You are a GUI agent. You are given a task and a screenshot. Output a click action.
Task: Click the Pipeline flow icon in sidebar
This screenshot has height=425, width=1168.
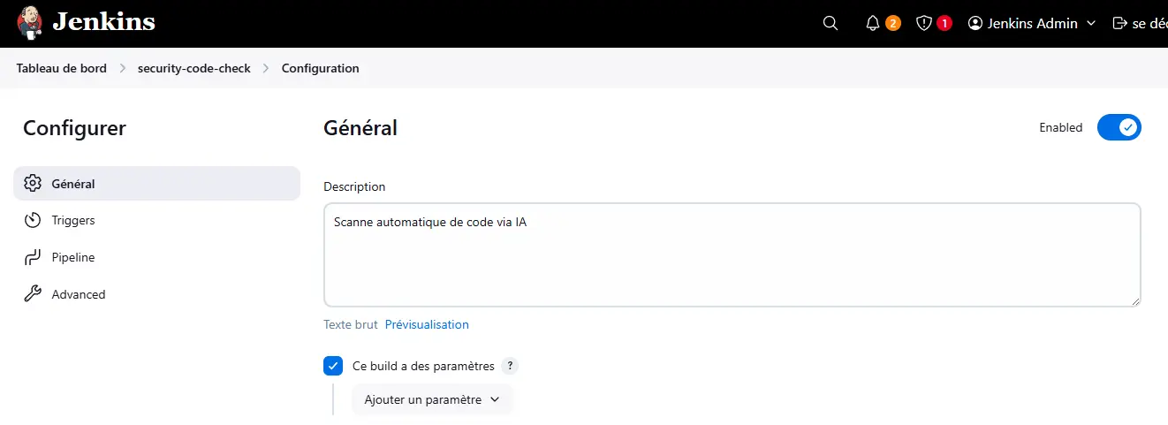(x=33, y=257)
